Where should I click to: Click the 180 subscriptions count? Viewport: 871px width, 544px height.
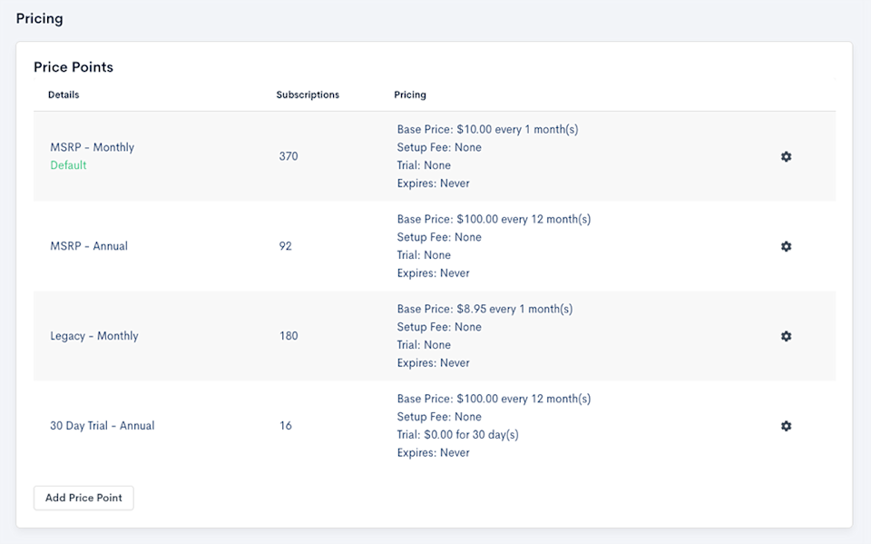click(289, 336)
